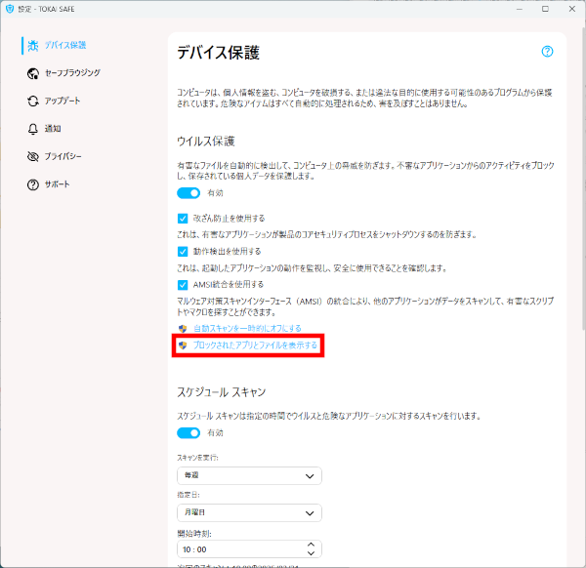
Task: Click the bell icon for 通知
Action: (x=33, y=129)
